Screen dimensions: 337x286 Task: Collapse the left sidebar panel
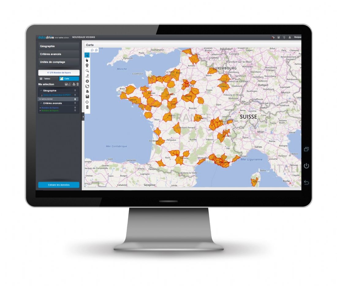tap(83, 117)
